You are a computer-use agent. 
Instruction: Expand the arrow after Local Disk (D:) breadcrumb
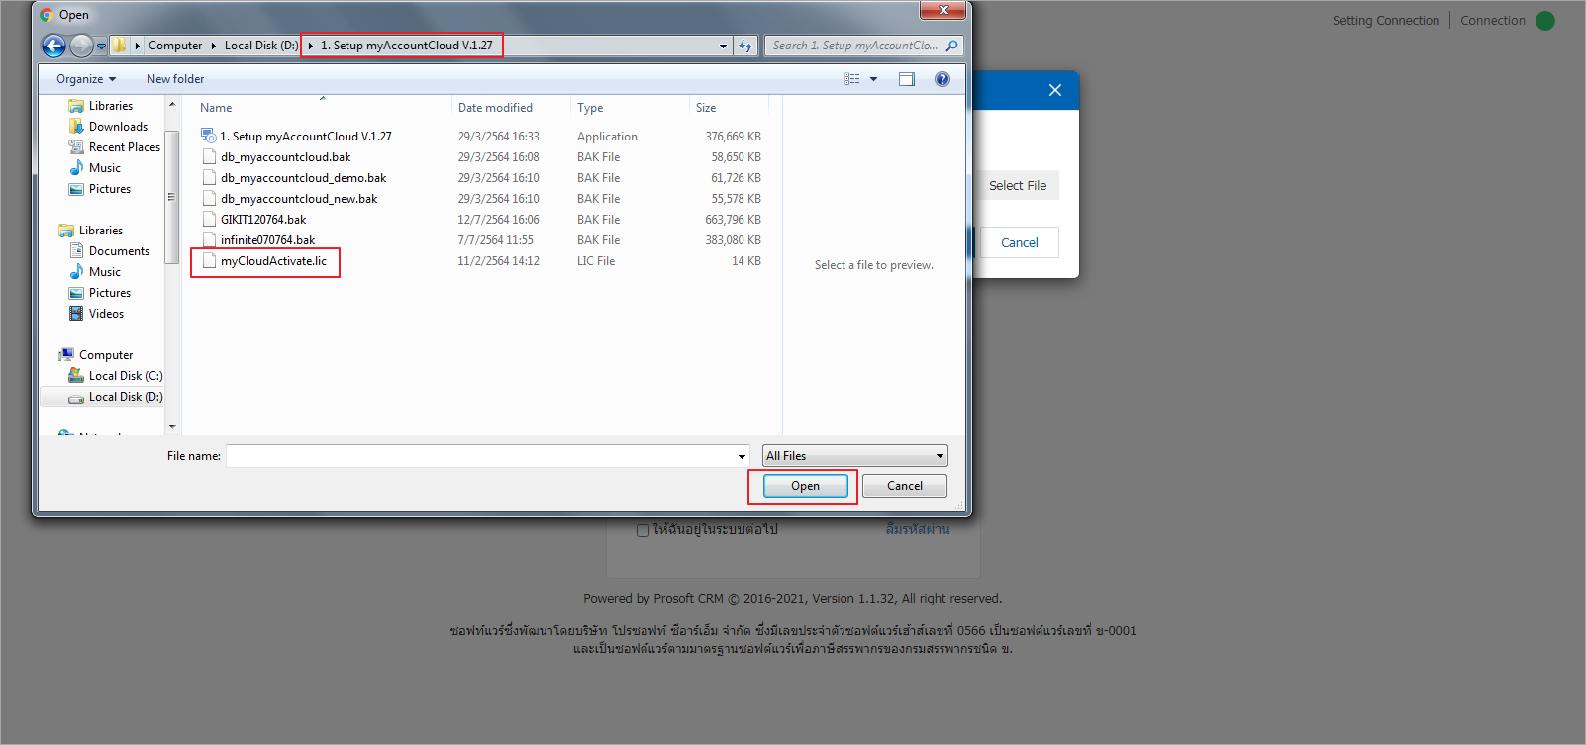[311, 46]
